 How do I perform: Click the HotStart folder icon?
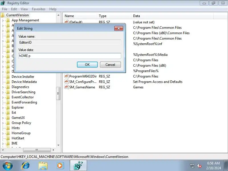[x=8, y=138]
